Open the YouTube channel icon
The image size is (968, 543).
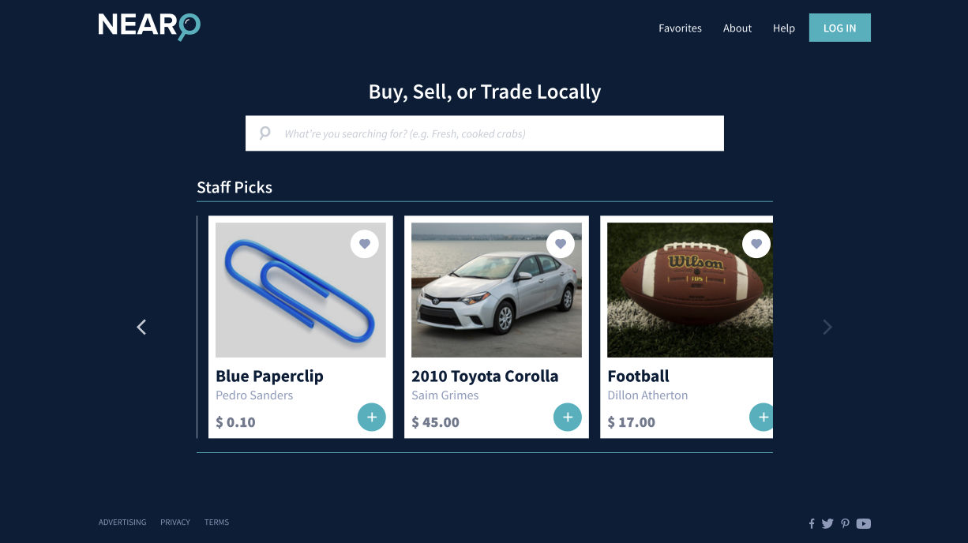(864, 523)
